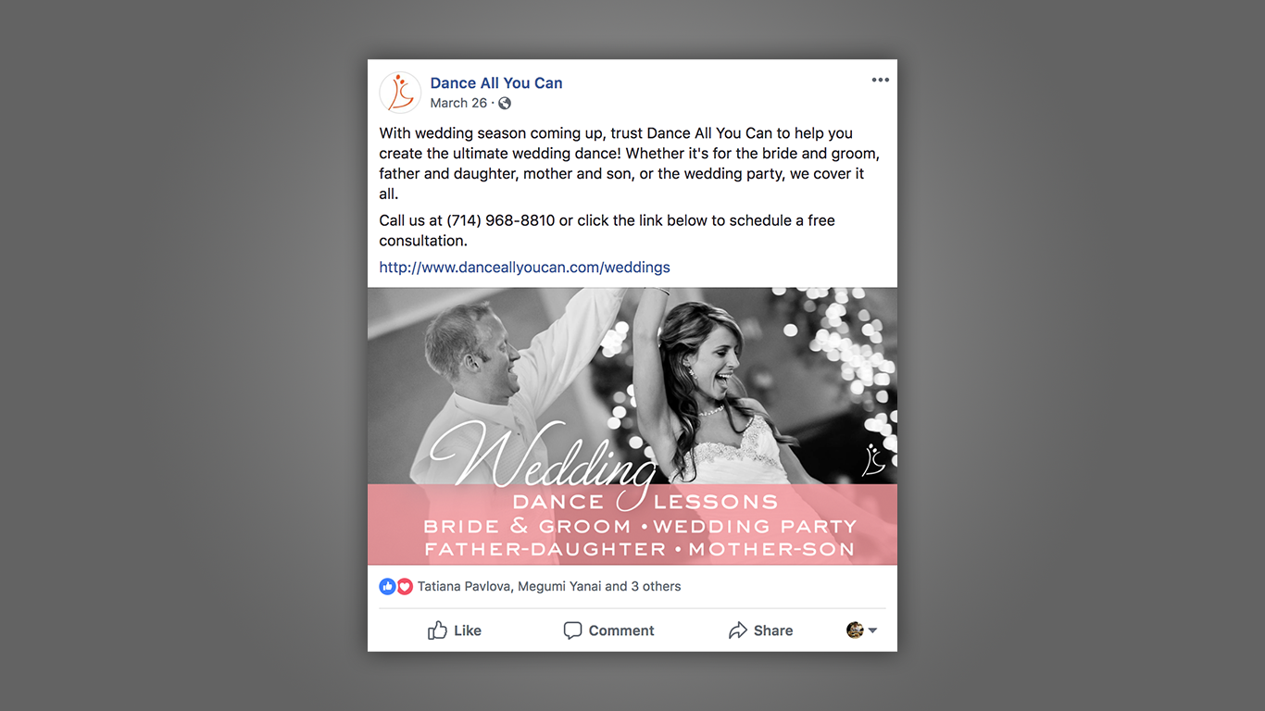The image size is (1265, 711).
Task: Open the wedding dance lessons photo
Action: pyautogui.click(x=632, y=427)
